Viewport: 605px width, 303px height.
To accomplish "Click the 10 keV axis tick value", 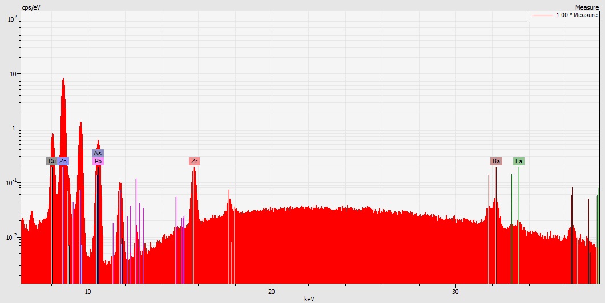I will 88,291.
